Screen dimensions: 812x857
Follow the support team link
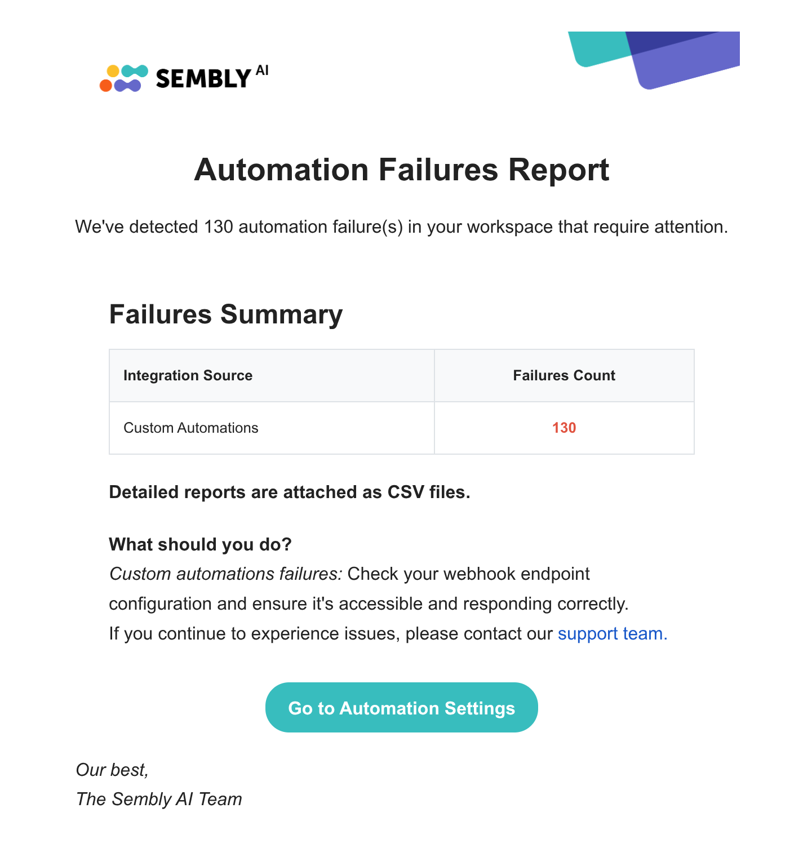(613, 633)
